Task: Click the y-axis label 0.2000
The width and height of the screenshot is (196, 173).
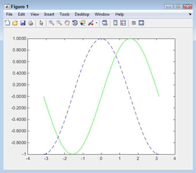Action: click(x=20, y=85)
